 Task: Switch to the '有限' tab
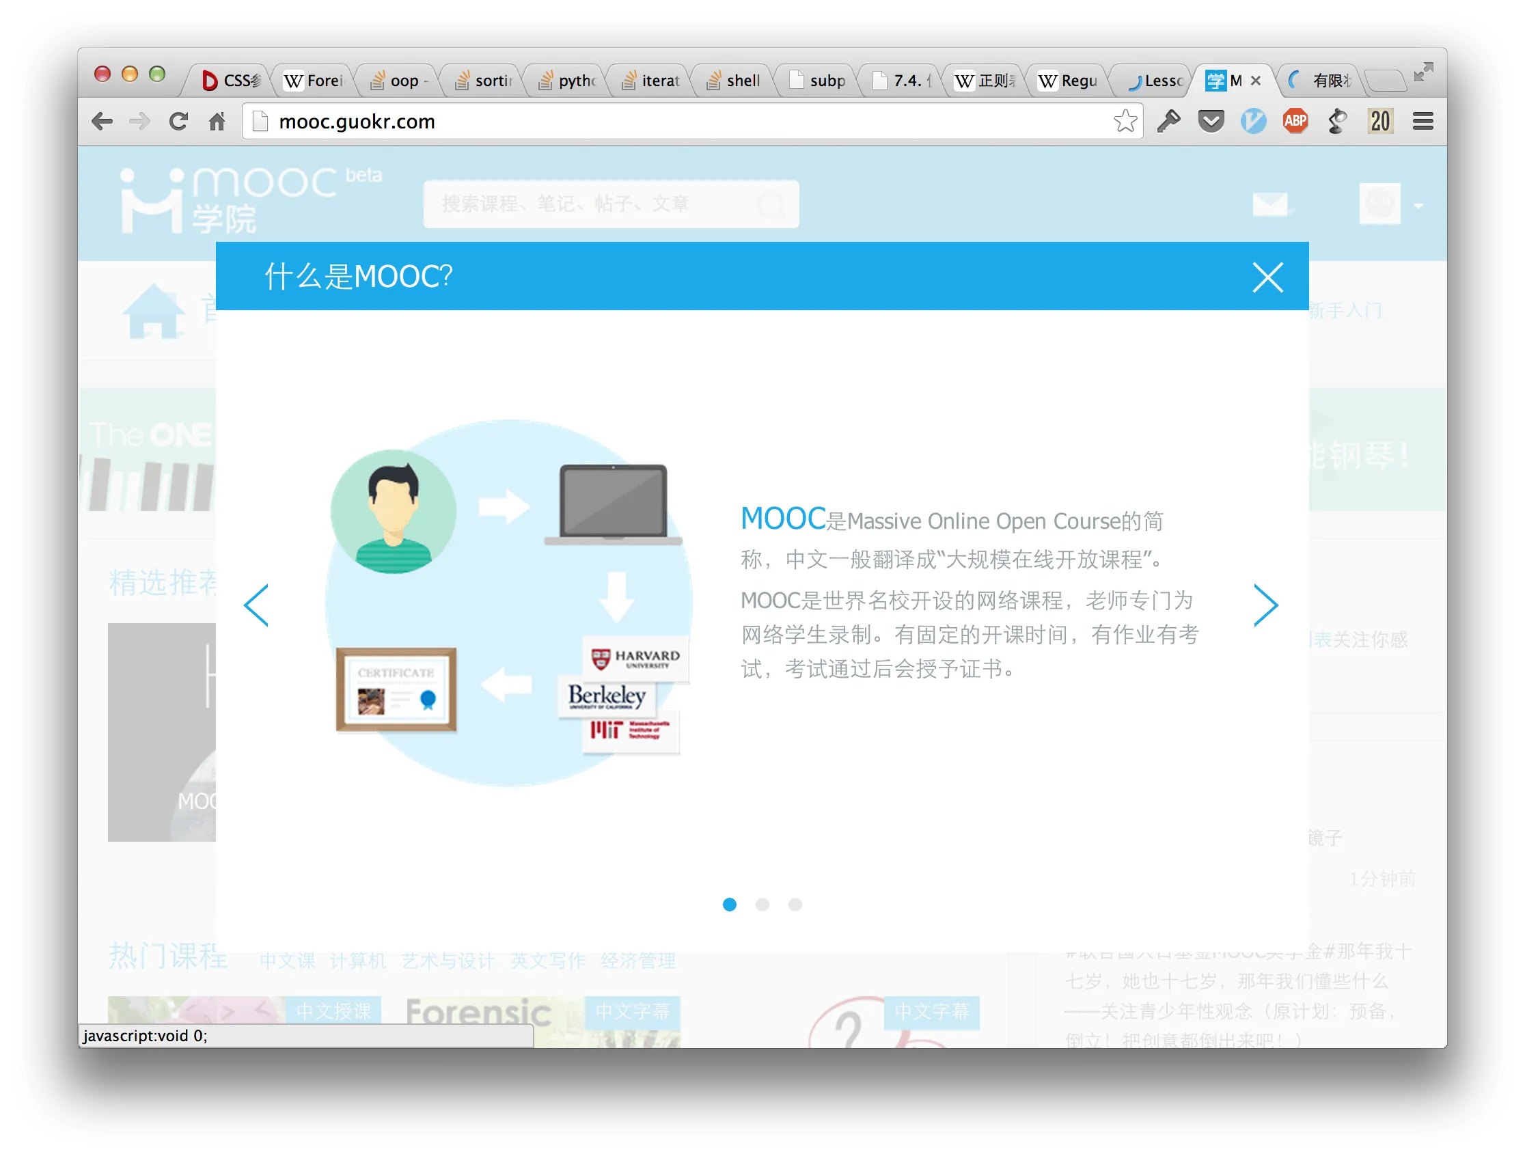[x=1321, y=81]
